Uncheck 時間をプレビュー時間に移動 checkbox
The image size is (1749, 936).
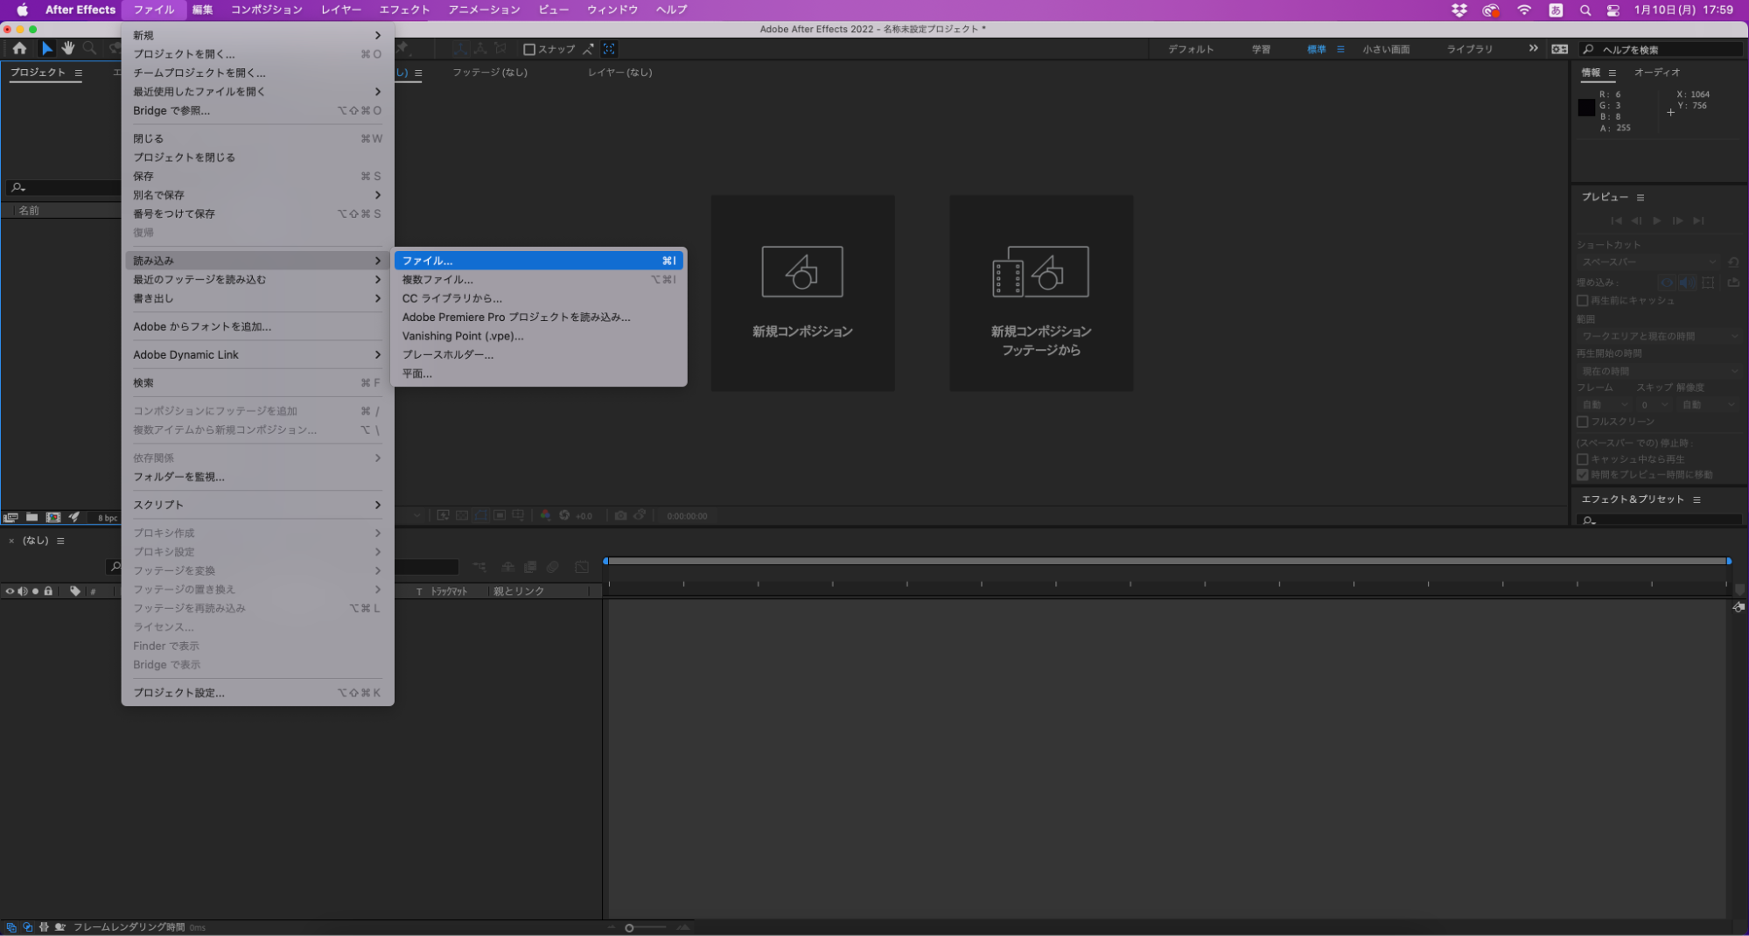[1582, 474]
